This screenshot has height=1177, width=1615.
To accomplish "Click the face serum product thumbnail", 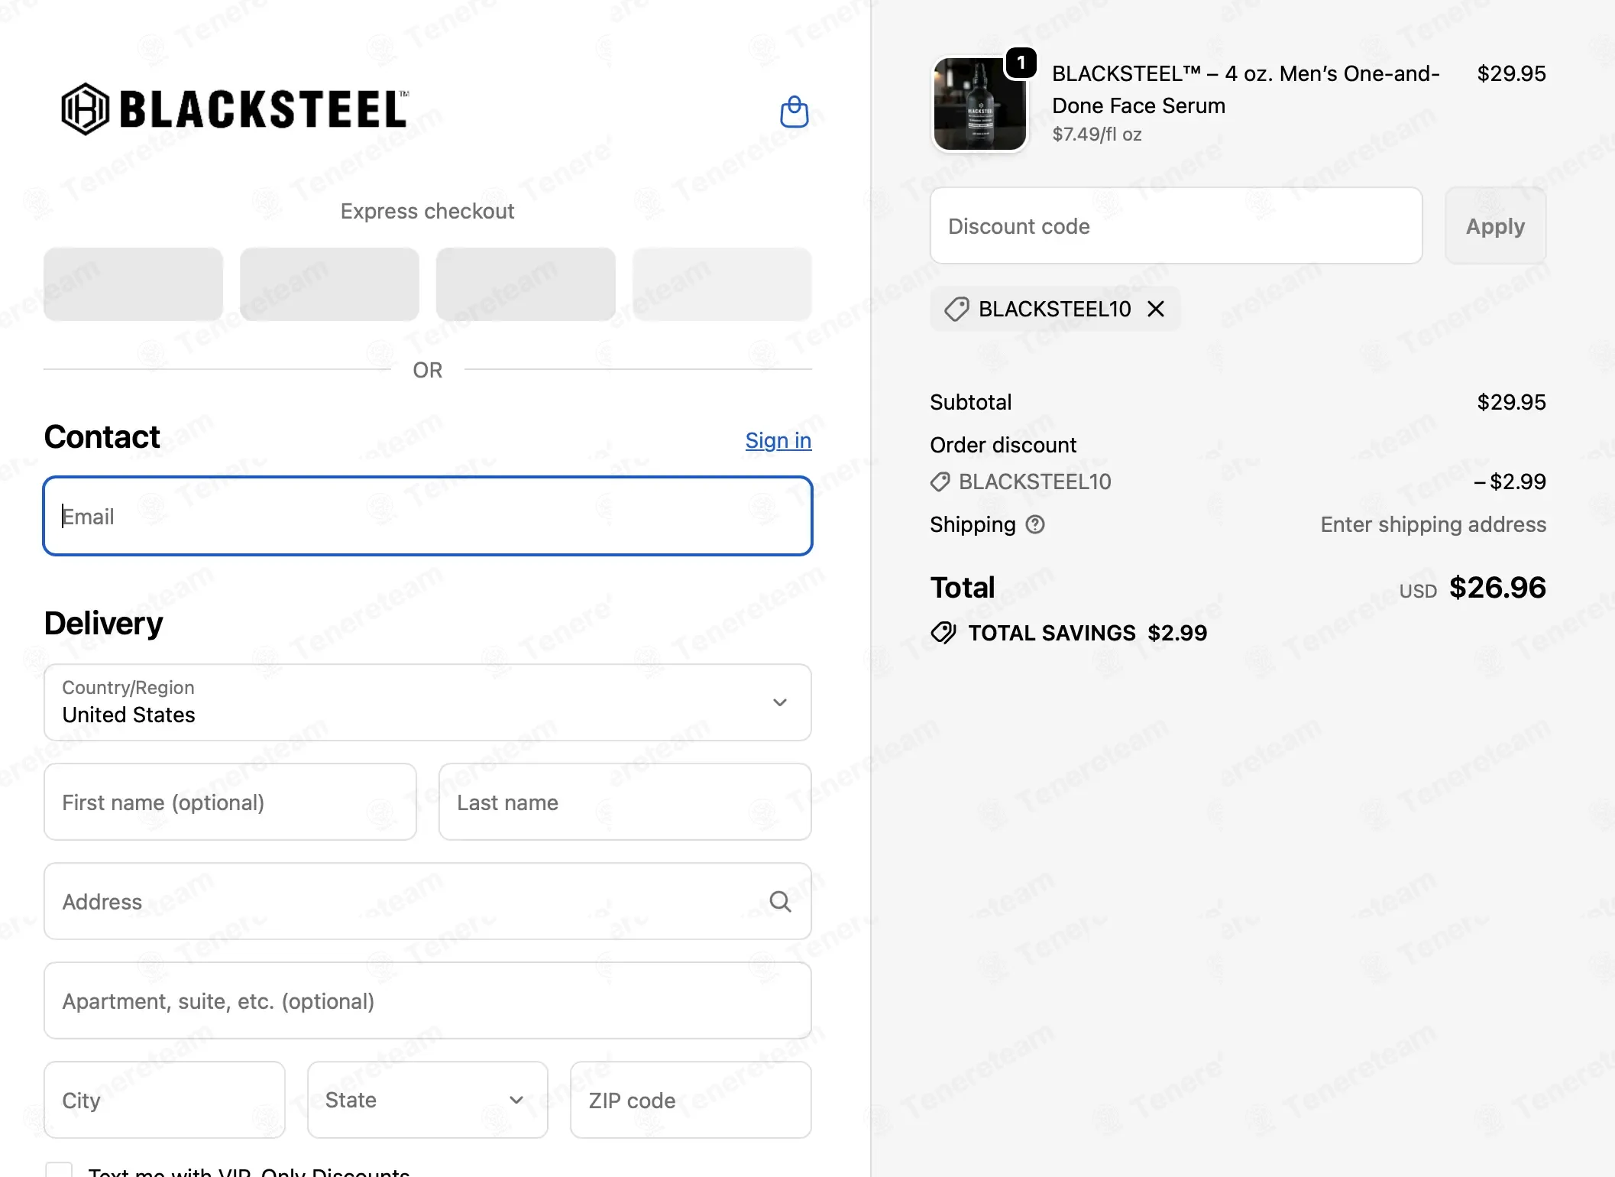I will (x=979, y=104).
